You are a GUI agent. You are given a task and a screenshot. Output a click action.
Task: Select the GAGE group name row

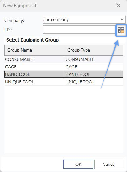(34, 67)
